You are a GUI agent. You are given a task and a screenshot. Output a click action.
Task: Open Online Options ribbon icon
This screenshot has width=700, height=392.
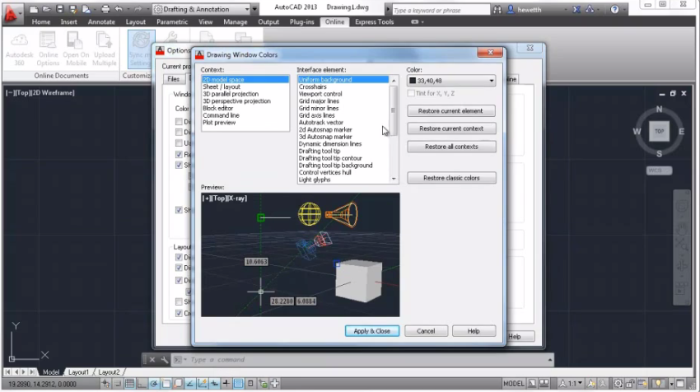pos(48,49)
